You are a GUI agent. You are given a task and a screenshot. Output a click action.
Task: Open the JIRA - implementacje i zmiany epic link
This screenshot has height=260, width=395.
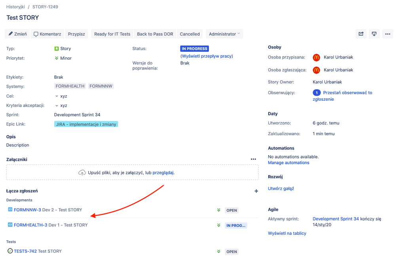coord(86,124)
